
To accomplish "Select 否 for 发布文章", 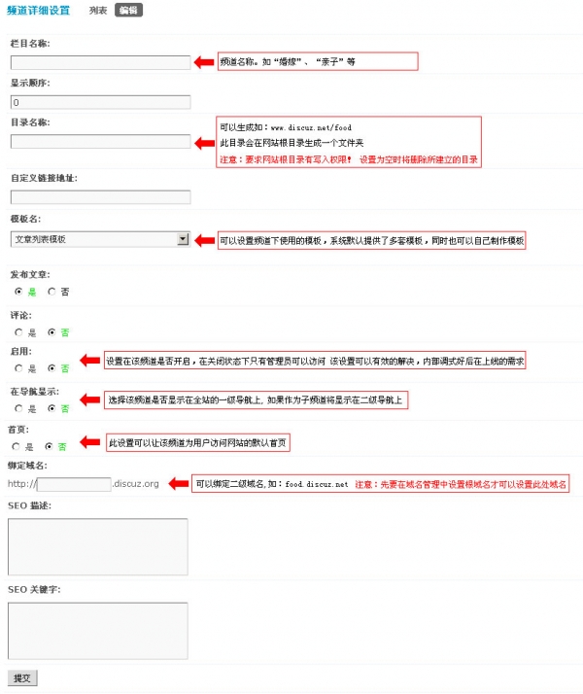I will [51, 291].
